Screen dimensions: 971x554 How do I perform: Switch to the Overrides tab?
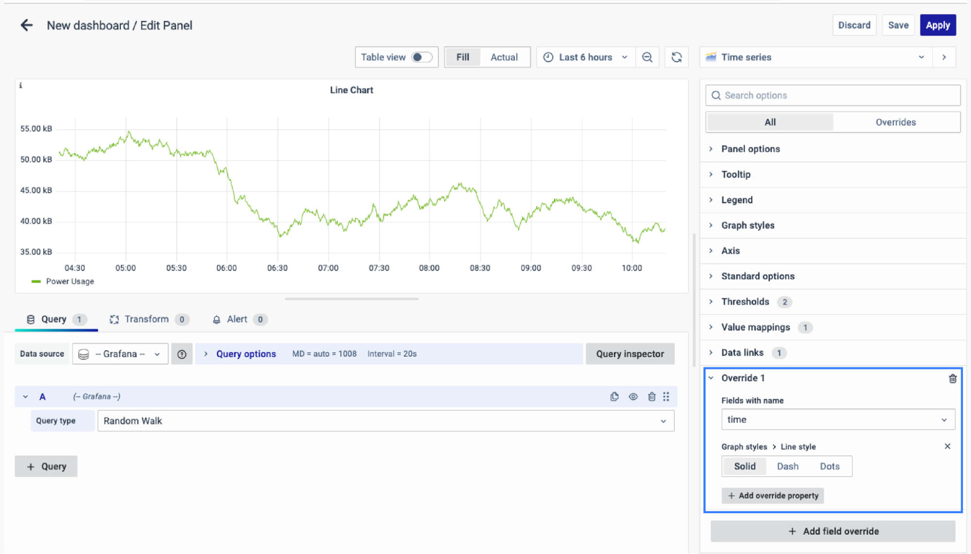895,122
